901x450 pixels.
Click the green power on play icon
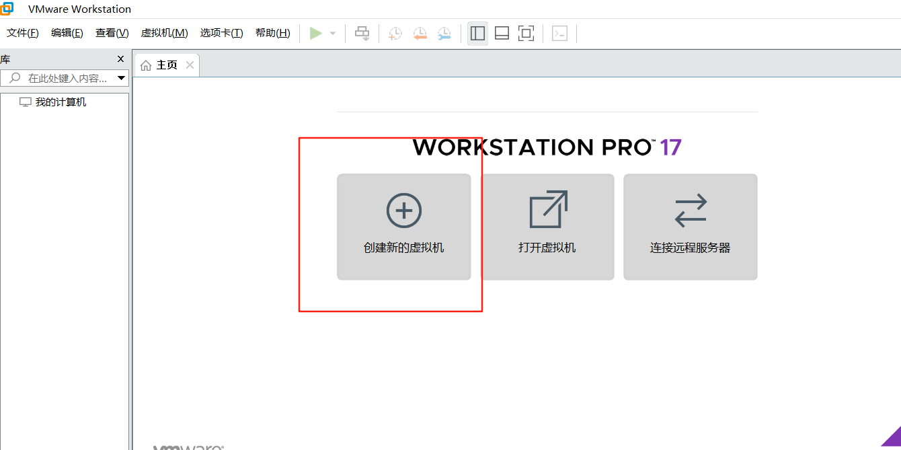[x=315, y=33]
